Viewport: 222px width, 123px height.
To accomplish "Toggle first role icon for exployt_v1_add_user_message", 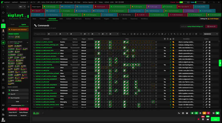I will [x=96, y=102].
